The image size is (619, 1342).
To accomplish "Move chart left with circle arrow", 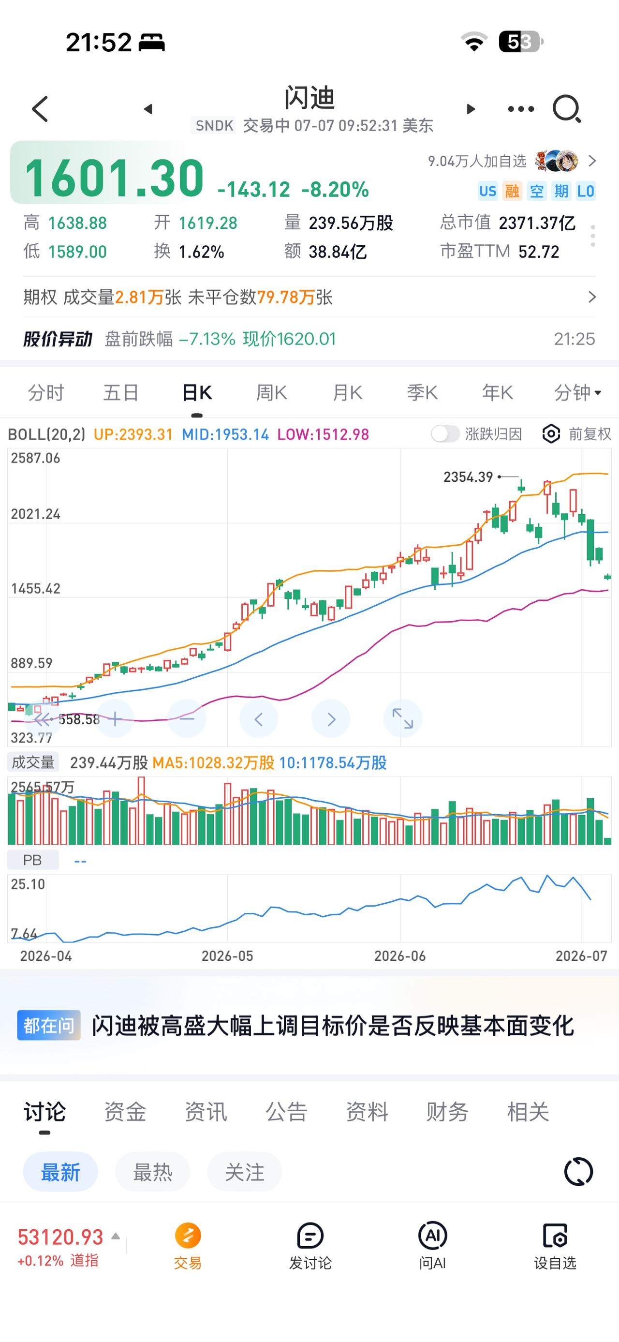I will click(x=259, y=719).
